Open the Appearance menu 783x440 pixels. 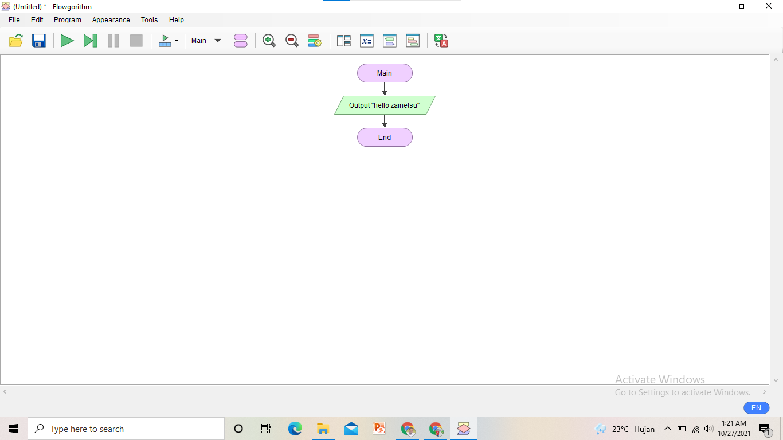coord(111,19)
